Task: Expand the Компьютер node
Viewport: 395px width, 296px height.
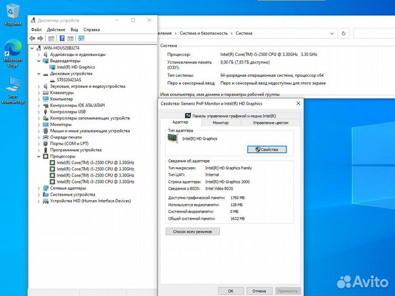Action: pos(39,99)
